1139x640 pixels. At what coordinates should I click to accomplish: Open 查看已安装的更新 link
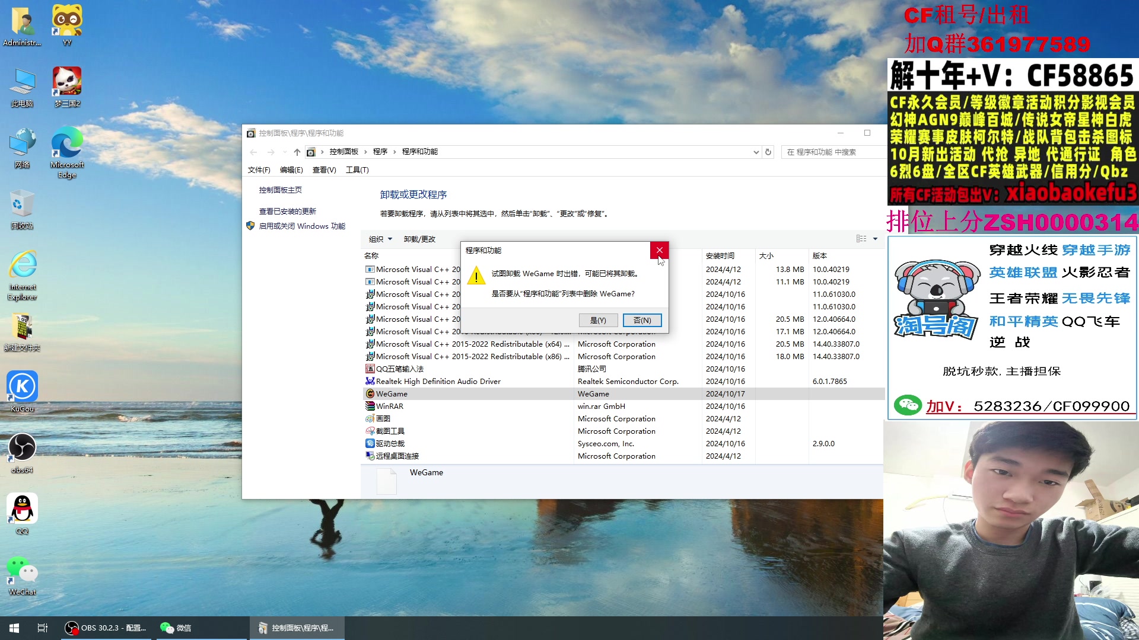click(x=288, y=212)
